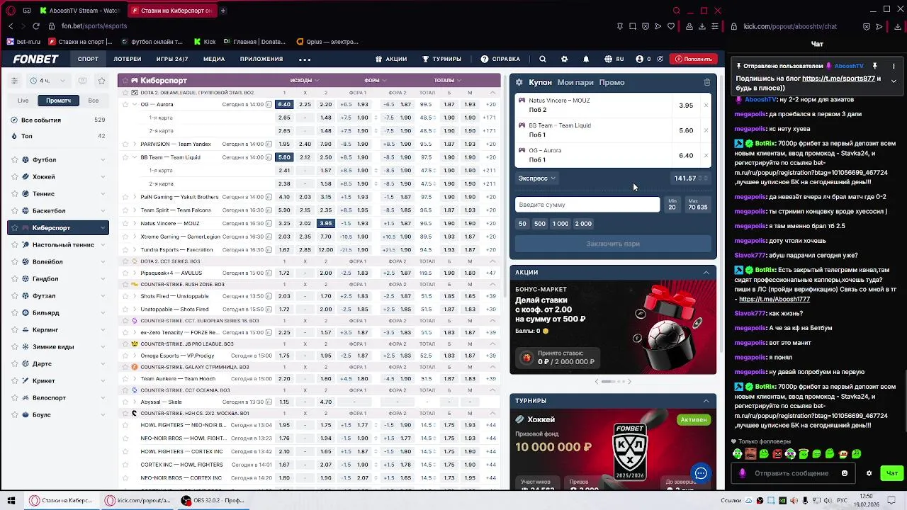The height and width of the screenshot is (510, 907).
Task: Expand PARIVISION — Team Yandex match
Action: (134, 144)
